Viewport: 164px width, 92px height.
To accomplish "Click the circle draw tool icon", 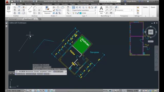I will tap(34, 10).
